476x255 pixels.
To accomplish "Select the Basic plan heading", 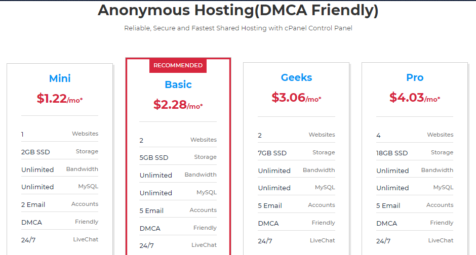I will pyautogui.click(x=178, y=84).
